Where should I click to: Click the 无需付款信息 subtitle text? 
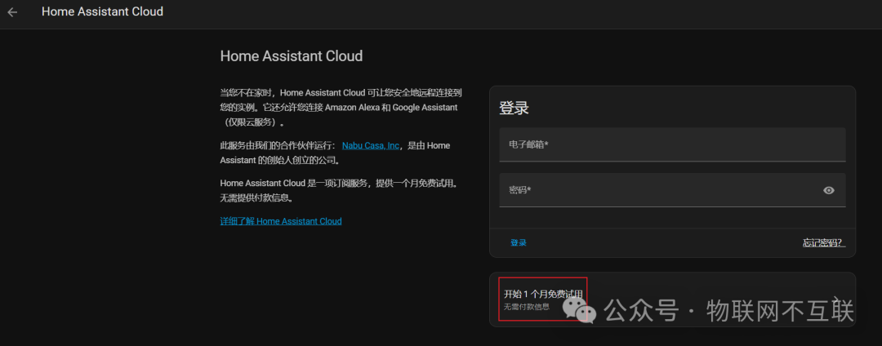526,307
